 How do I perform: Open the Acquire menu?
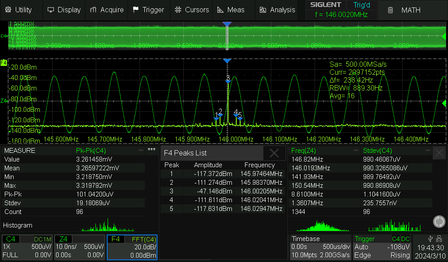coord(107,10)
